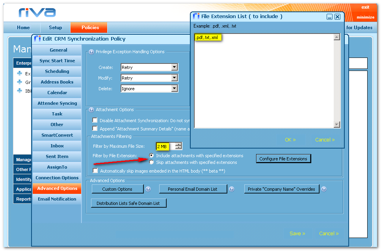Expand the 'IB' tree node plus icon
Screen dimensions: 381x251
[20, 91]
